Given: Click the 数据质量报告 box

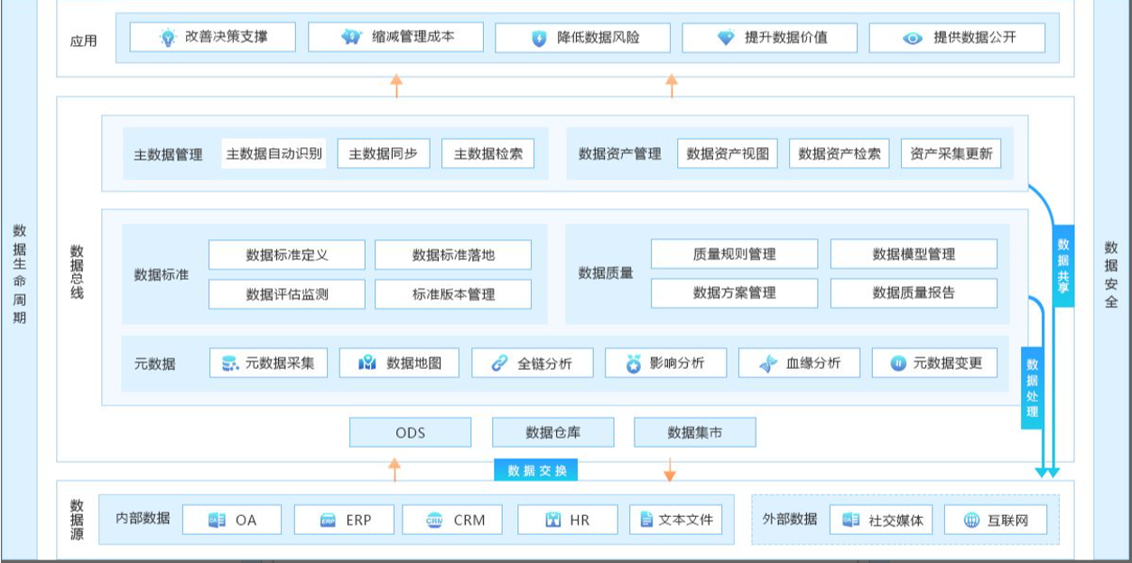Looking at the screenshot, I should tap(914, 292).
